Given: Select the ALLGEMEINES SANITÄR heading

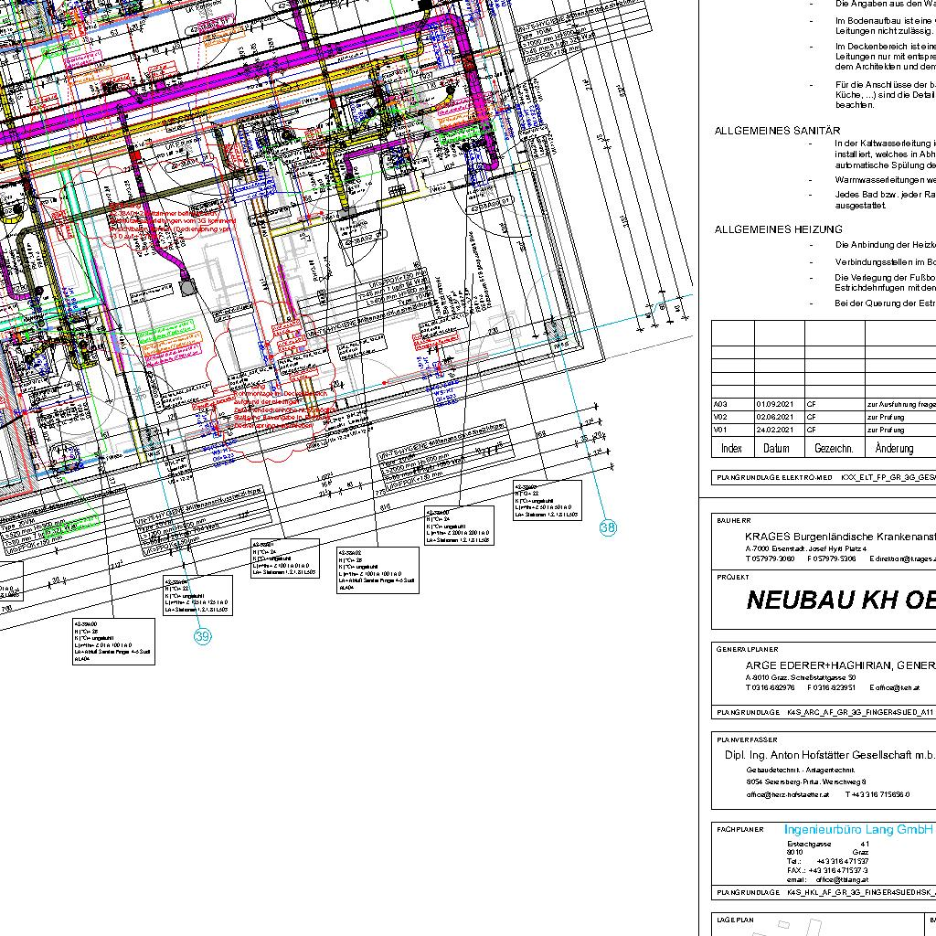Looking at the screenshot, I should pyautogui.click(x=777, y=131).
